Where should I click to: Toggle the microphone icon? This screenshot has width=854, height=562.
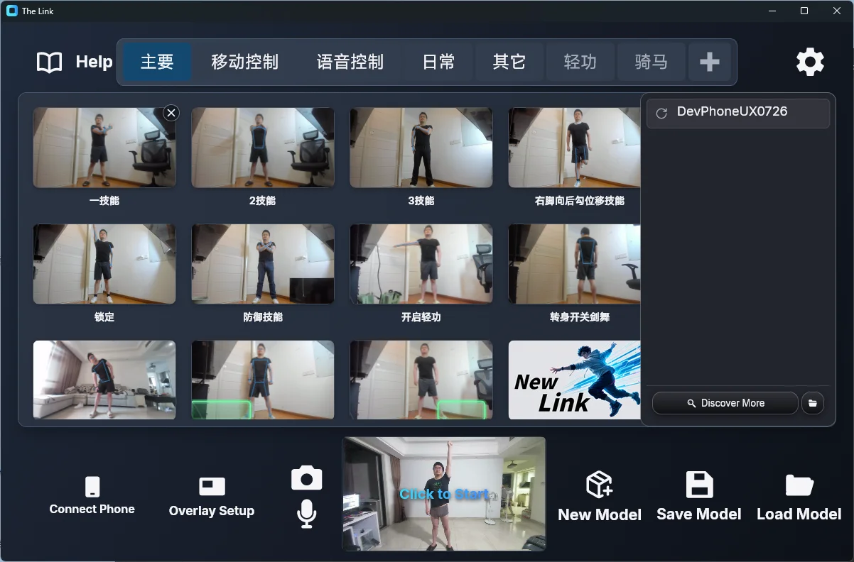[306, 514]
